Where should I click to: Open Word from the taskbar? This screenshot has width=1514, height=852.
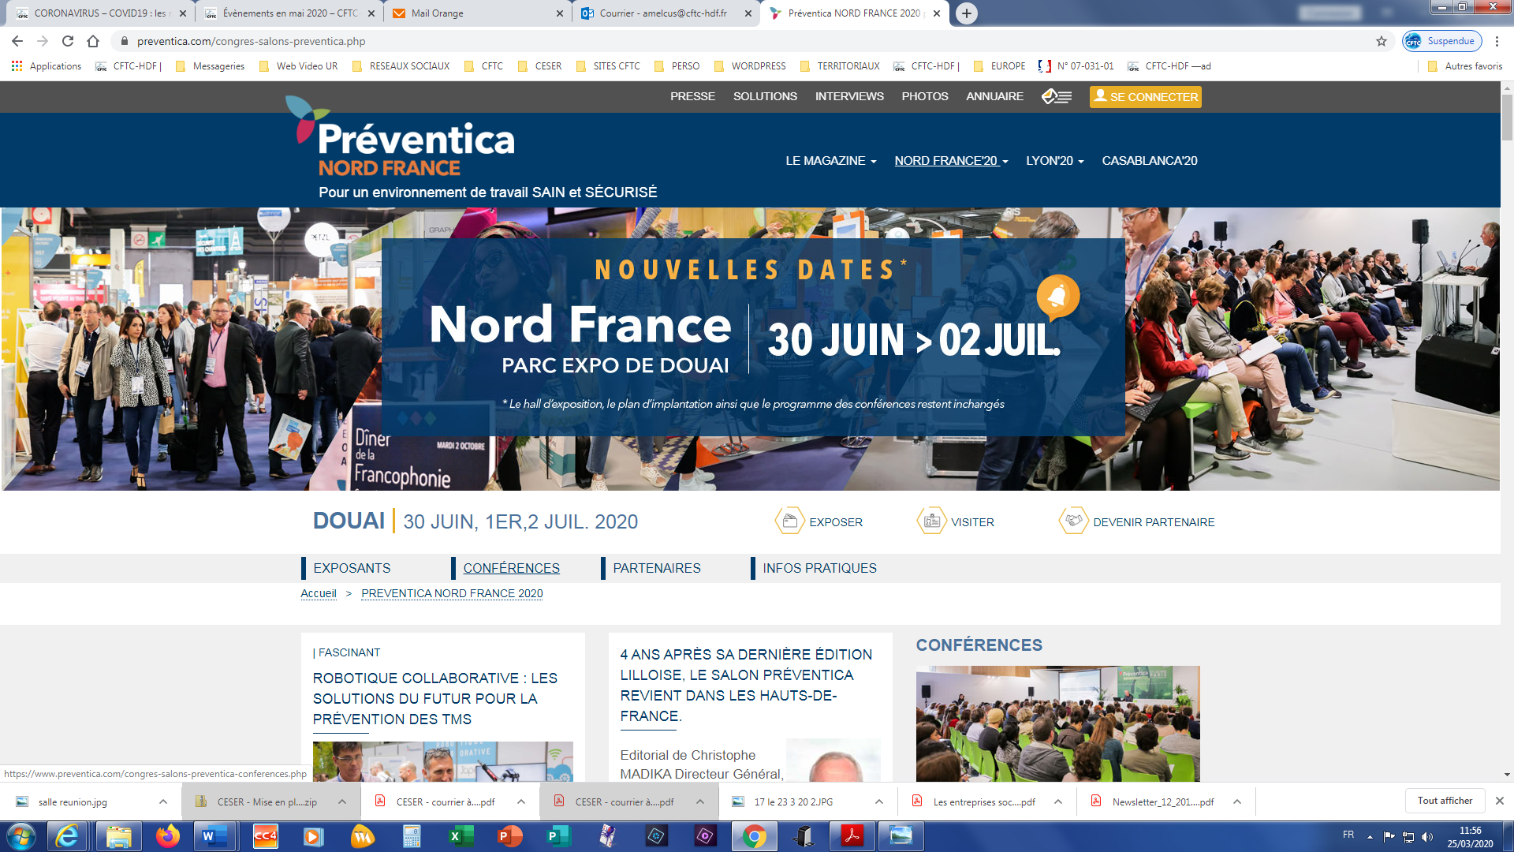214,836
